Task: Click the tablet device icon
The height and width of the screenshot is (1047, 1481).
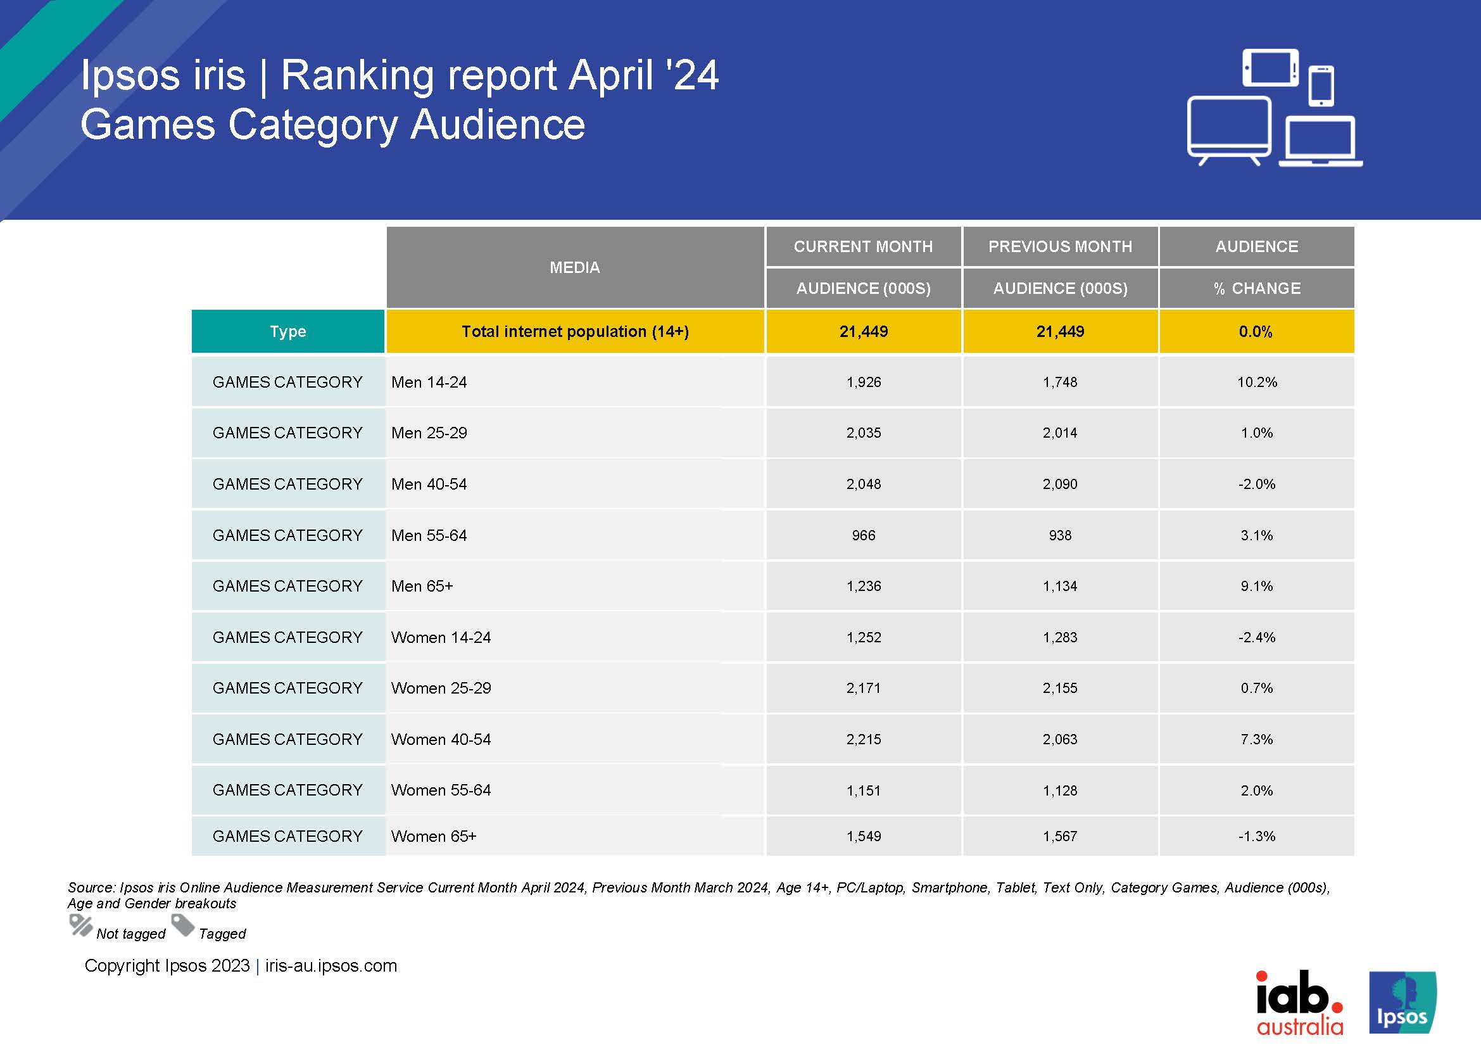Action: [1270, 67]
